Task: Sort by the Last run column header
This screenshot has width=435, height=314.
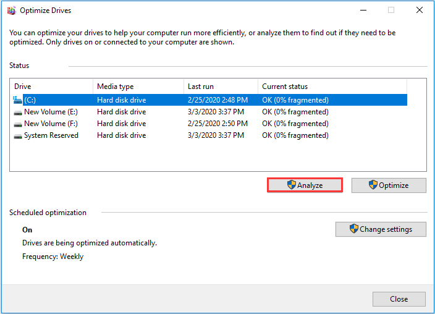Action: coord(221,87)
